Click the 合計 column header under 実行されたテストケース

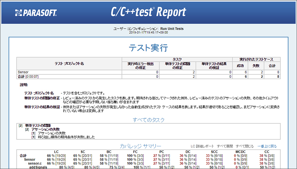coord(272,66)
